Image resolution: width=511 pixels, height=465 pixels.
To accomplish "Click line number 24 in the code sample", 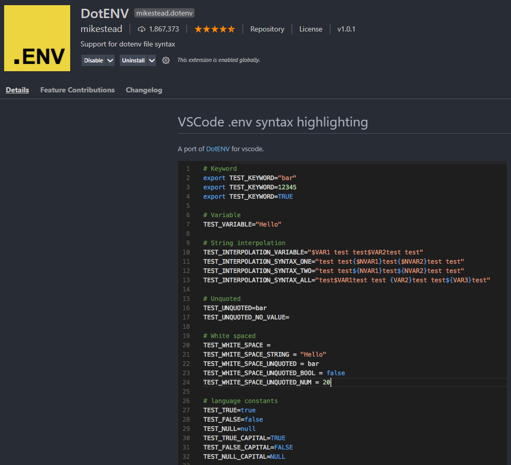I will (186, 382).
